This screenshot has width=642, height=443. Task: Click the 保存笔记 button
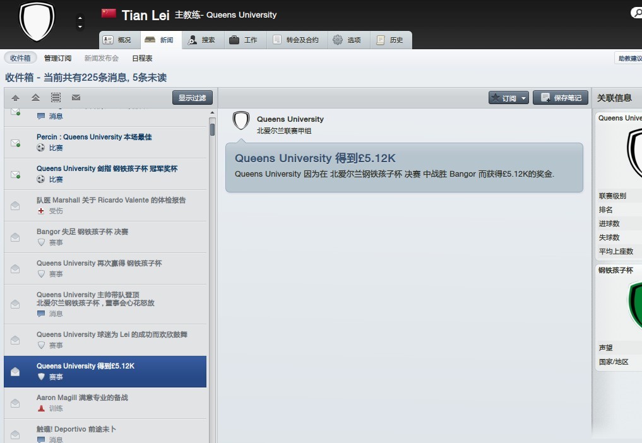561,98
